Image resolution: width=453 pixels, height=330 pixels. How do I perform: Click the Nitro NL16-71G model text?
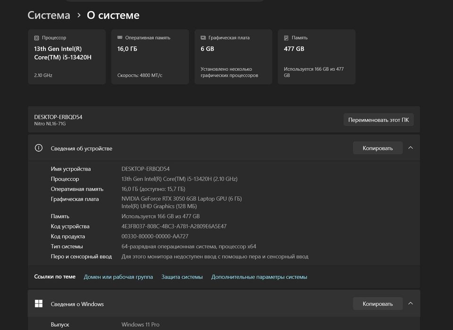(50, 124)
